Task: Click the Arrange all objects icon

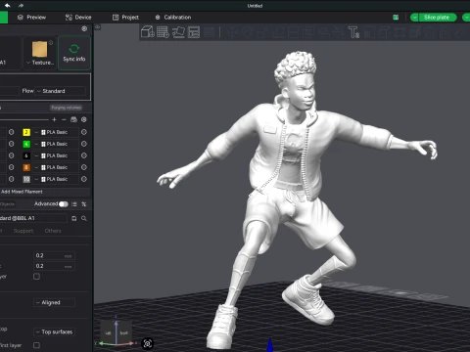Action: 194,32
